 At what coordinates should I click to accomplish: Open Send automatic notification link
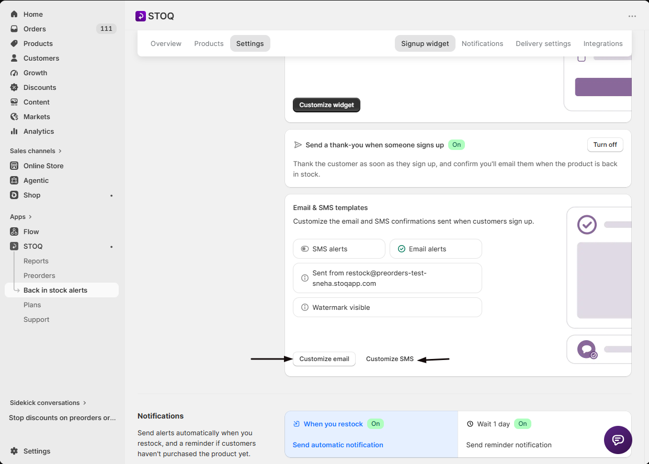click(x=338, y=445)
